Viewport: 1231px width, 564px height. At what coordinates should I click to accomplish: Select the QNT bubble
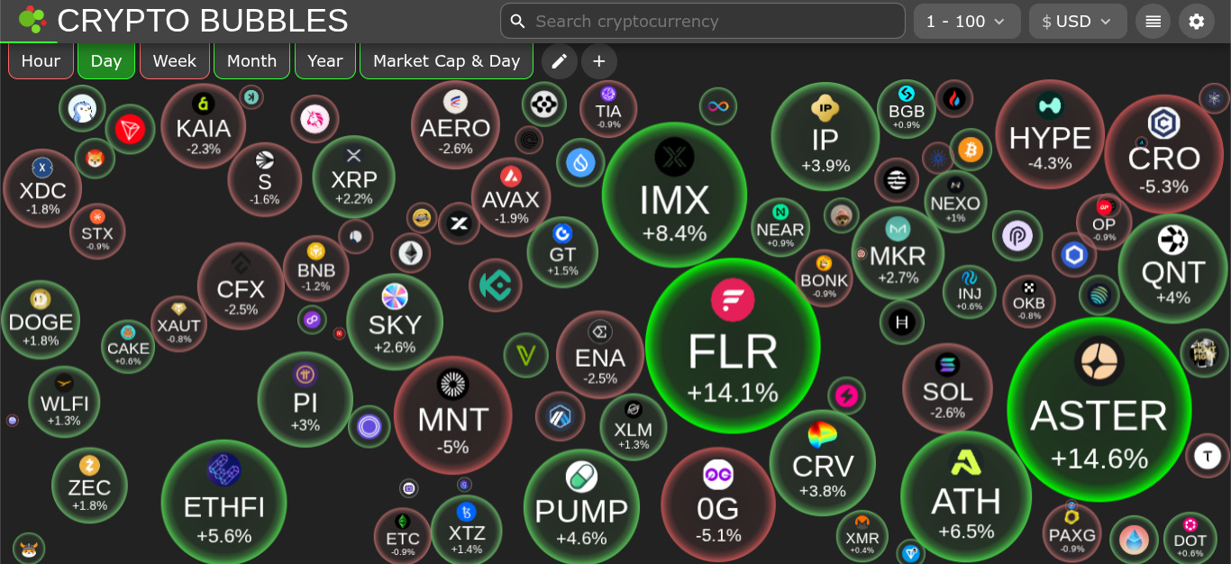pos(1172,268)
